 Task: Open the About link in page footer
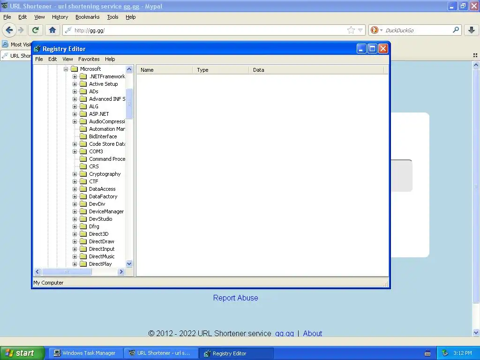pyautogui.click(x=313, y=333)
